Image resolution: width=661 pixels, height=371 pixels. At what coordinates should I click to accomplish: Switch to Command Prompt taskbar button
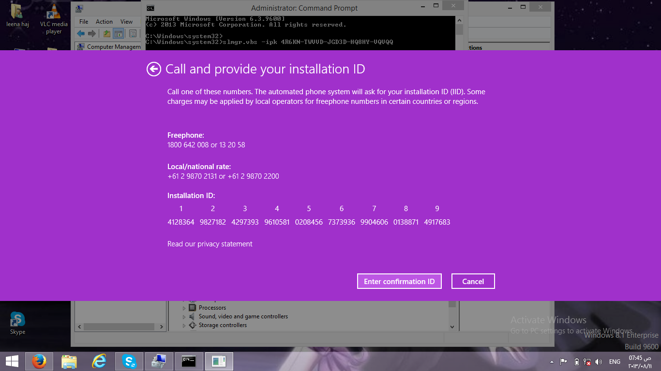[x=189, y=361]
